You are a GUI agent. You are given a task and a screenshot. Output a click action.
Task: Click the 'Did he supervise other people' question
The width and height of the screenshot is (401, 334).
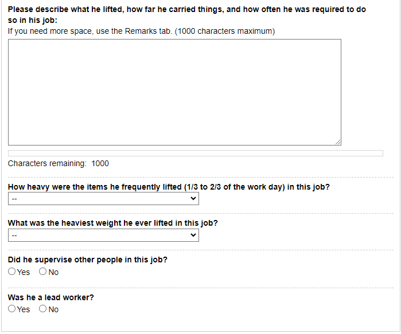tap(88, 260)
